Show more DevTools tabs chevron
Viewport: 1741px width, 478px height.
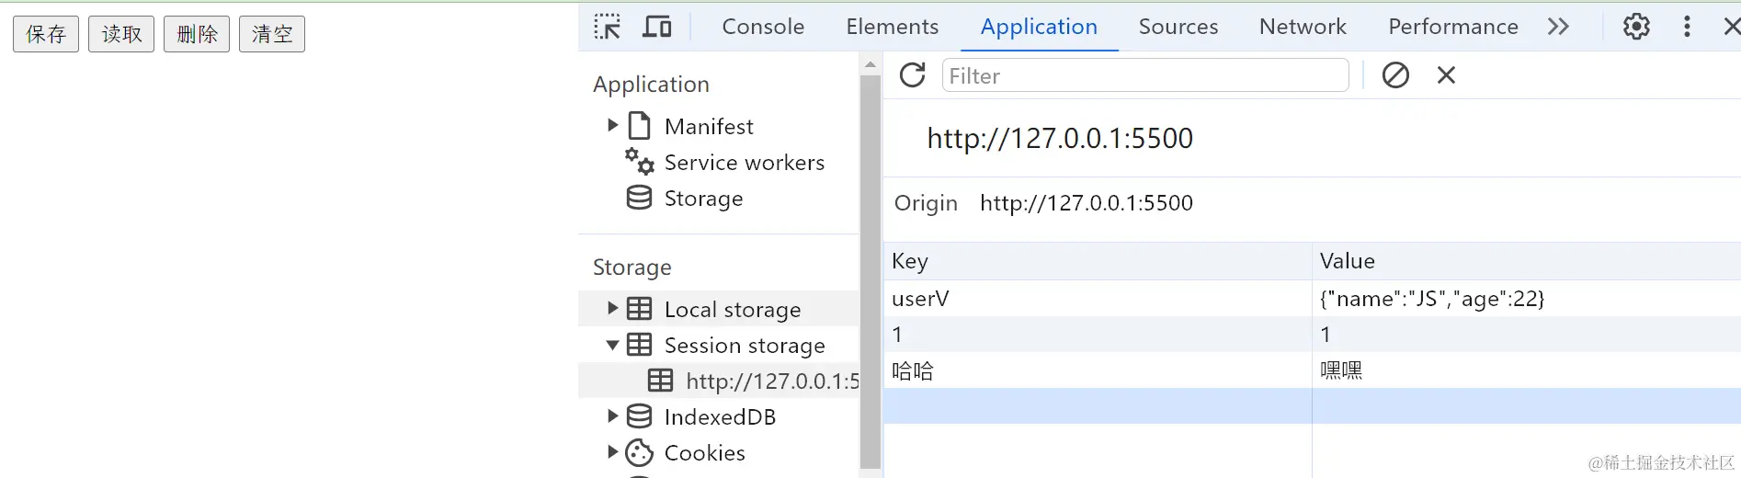(1558, 27)
